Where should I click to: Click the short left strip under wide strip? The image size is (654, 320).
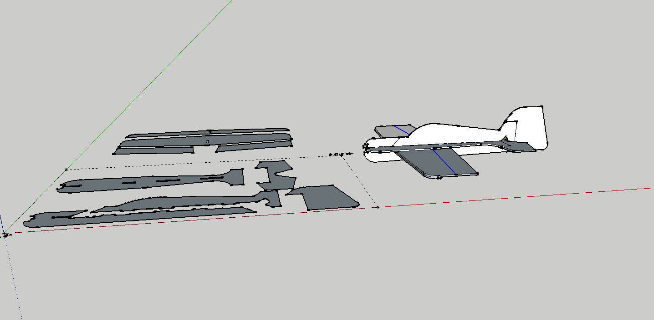pyautogui.click(x=155, y=150)
